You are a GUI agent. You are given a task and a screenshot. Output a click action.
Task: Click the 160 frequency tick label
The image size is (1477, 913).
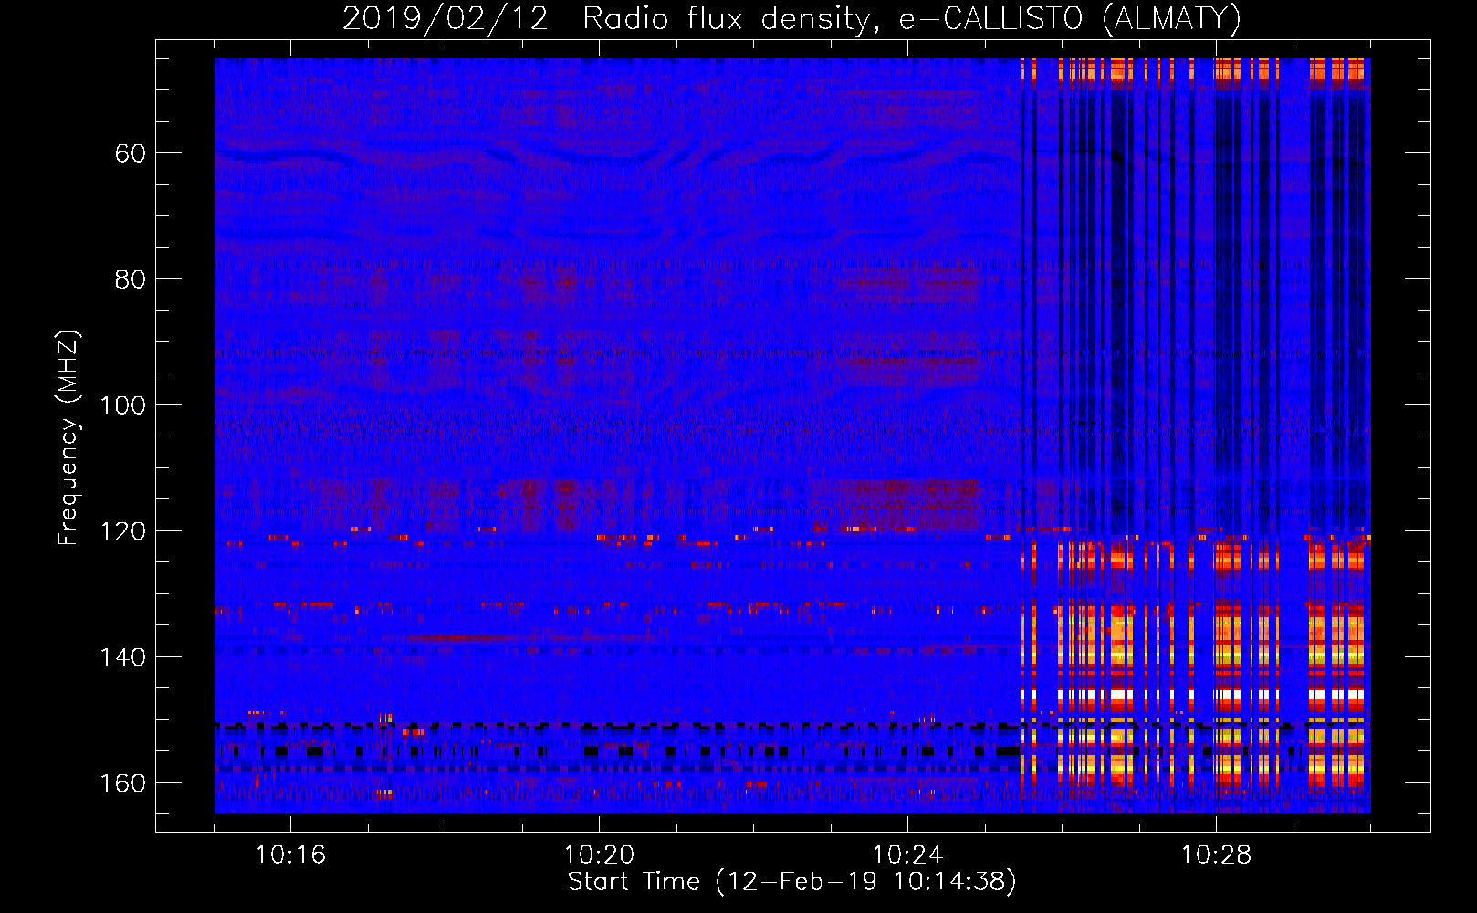click(x=122, y=783)
